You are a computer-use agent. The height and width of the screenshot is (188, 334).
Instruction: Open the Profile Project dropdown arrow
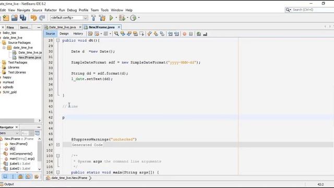pyautogui.click(x=139, y=18)
